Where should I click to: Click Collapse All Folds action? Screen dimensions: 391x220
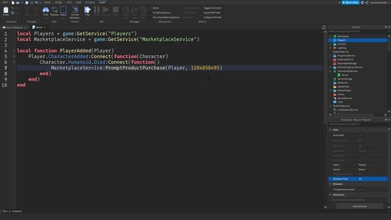[x=213, y=18]
